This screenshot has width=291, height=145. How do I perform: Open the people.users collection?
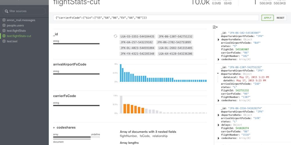[x=15, y=25]
